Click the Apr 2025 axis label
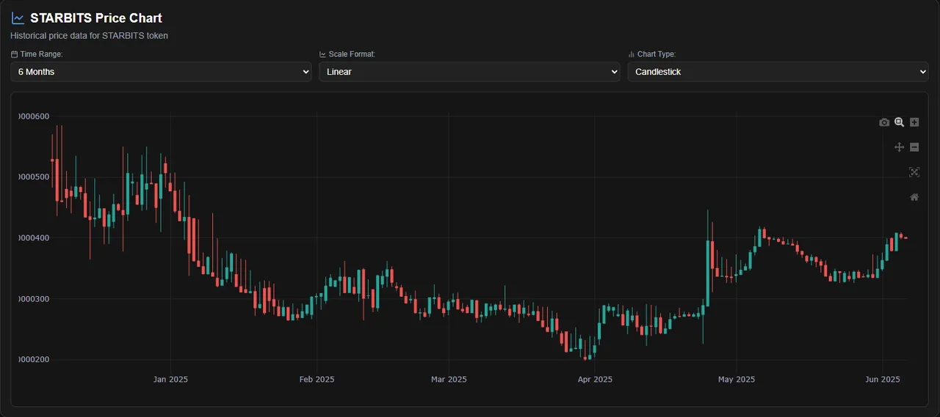This screenshot has width=940, height=417. tap(595, 379)
